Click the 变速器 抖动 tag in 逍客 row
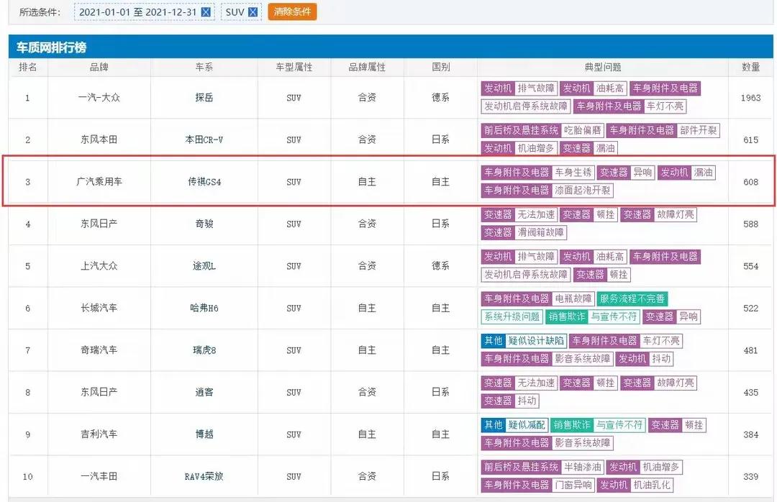This screenshot has height=502, width=777. (510, 401)
